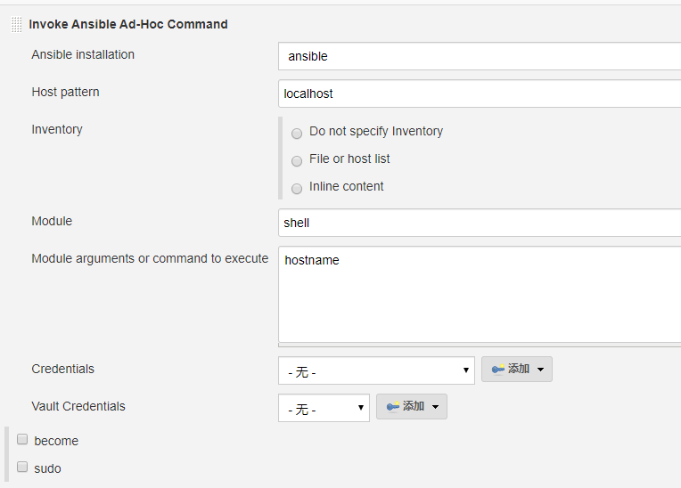The width and height of the screenshot is (681, 488).
Task: Tick the sudo checkbox
Action: 22,467
